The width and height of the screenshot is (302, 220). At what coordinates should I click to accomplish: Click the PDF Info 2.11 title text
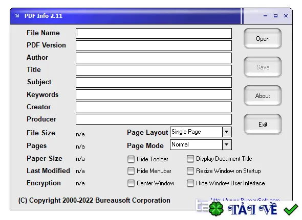pos(44,16)
